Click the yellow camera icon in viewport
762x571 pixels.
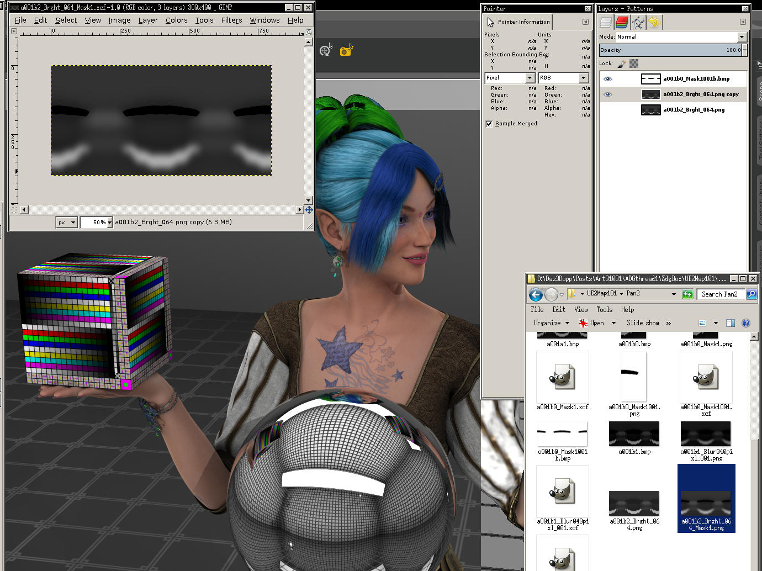346,50
